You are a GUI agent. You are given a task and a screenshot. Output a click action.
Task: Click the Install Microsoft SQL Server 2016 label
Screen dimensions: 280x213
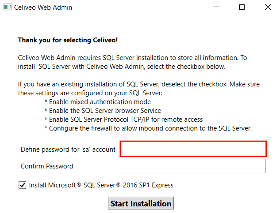click(101, 185)
